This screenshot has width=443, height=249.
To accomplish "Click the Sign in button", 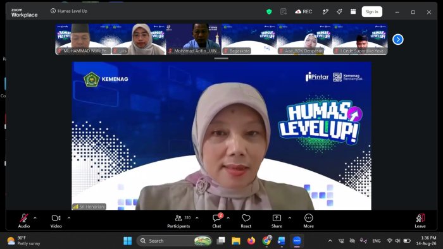I will (372, 11).
